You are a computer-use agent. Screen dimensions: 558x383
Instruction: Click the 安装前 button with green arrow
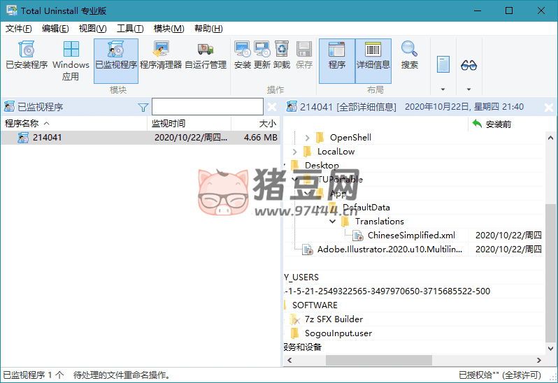492,124
